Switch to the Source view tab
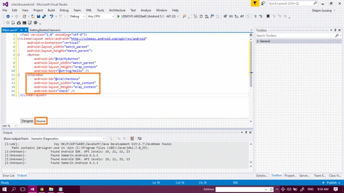Screen dimensions: 344x193 coord(41,121)
